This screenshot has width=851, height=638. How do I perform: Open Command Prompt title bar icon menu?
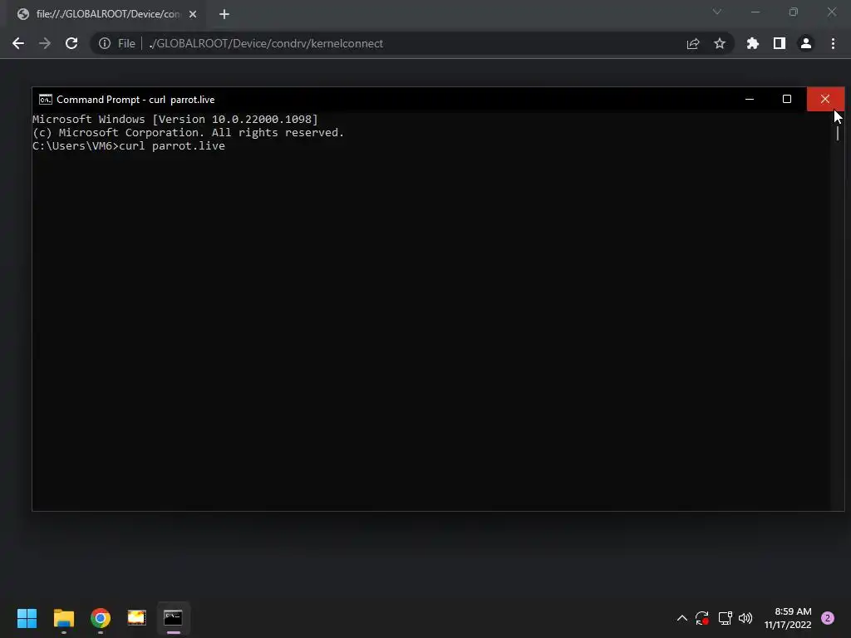point(46,100)
